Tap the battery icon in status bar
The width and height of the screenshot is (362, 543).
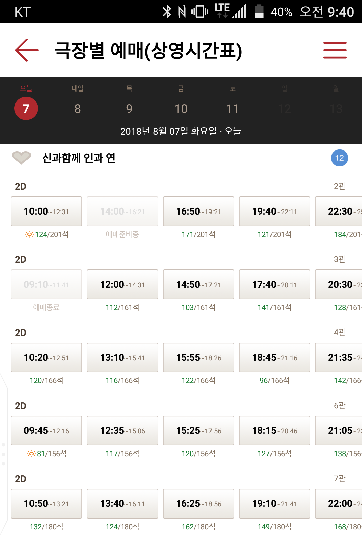point(259,12)
